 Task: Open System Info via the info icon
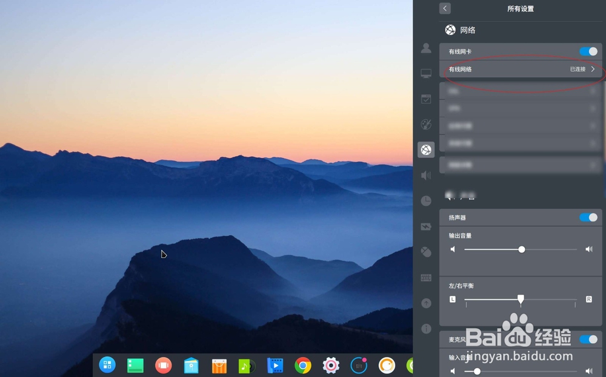[426, 328]
